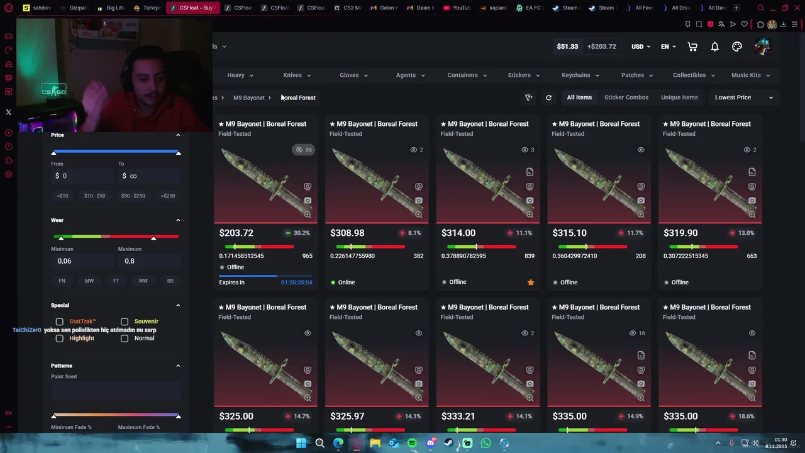Enable the StatTrak checkbox
This screenshot has height=453, width=805.
point(60,322)
